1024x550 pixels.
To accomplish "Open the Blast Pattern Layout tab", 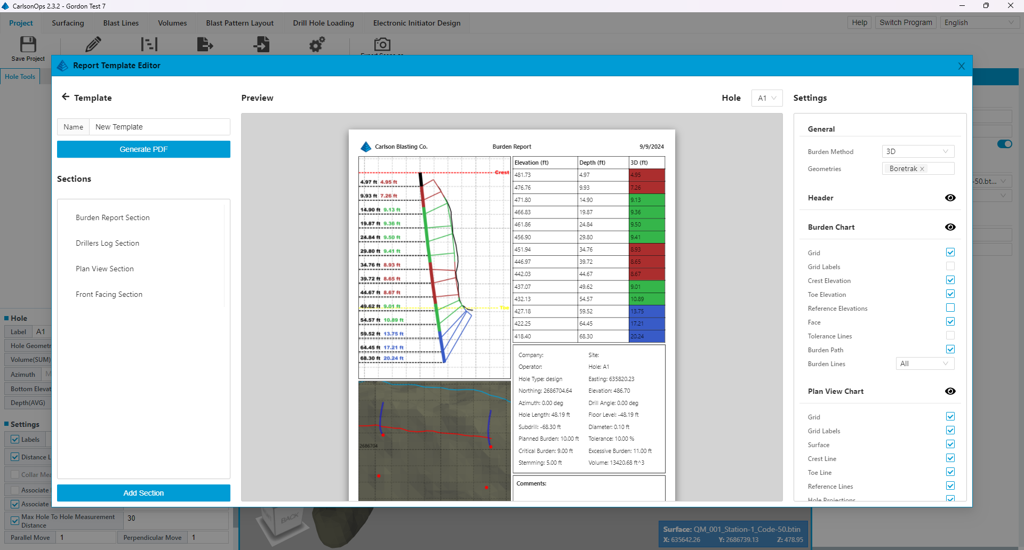I will (x=239, y=23).
